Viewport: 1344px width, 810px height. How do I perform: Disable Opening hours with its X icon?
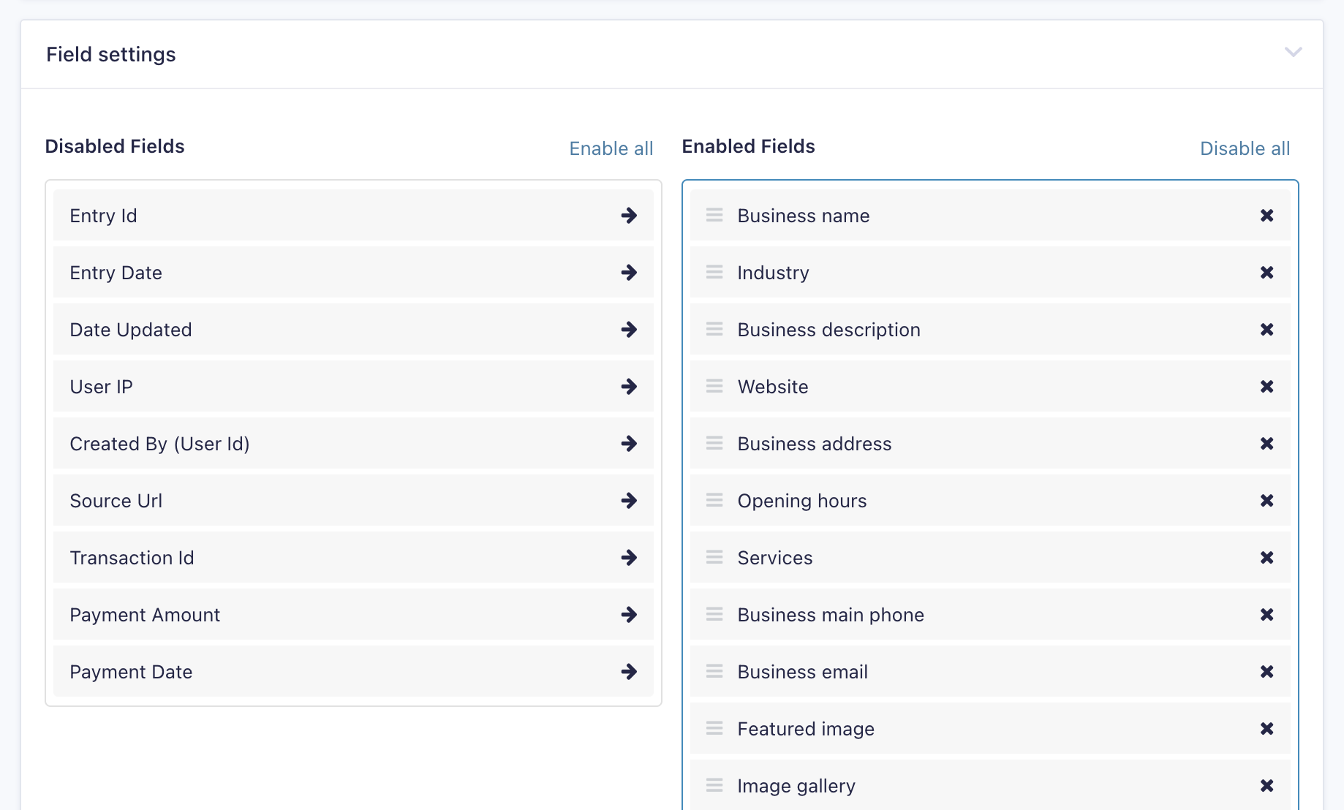[1266, 500]
